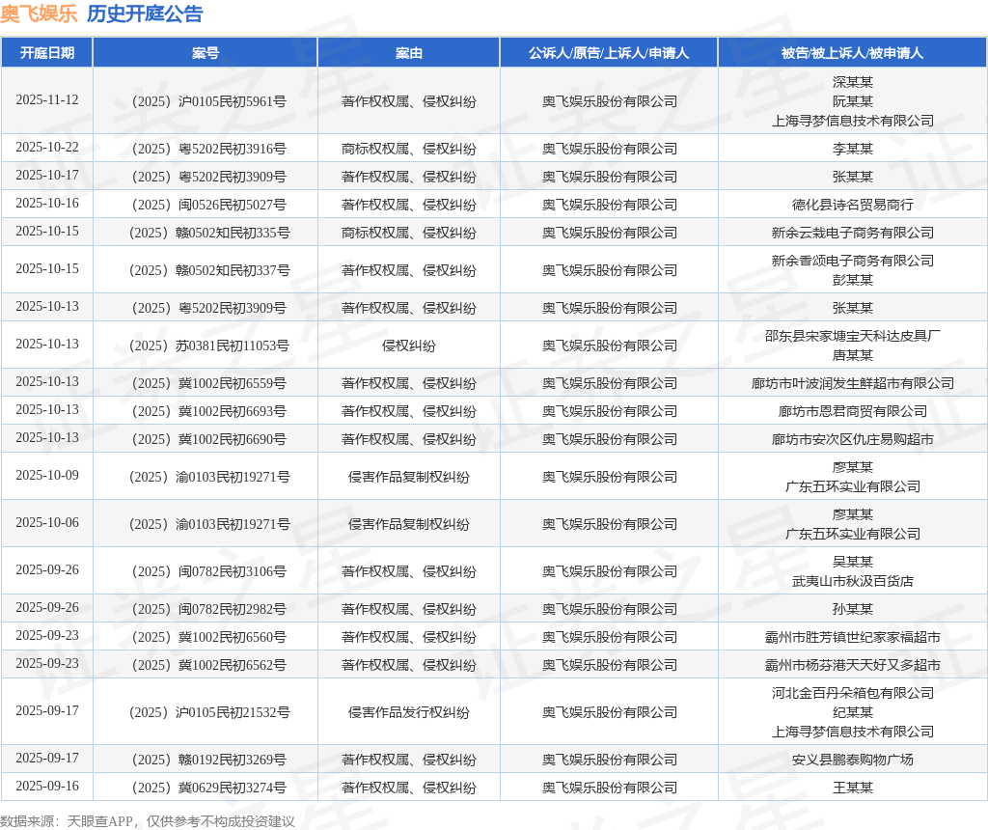The height and width of the screenshot is (830, 988).
Task: Click case number 冀0629民初3274号
Action: click(209, 788)
